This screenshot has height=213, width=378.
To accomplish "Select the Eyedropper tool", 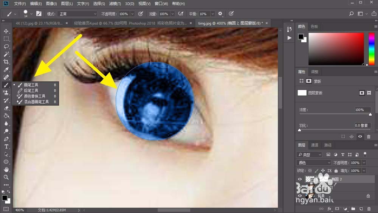I will click(x=6, y=70).
